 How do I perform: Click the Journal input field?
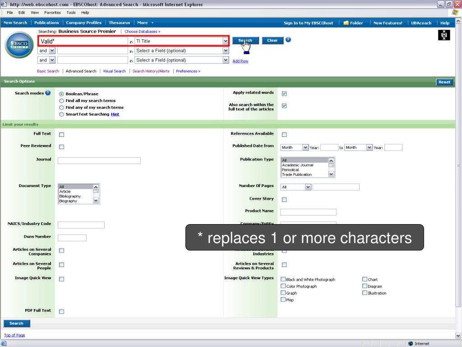pos(99,160)
